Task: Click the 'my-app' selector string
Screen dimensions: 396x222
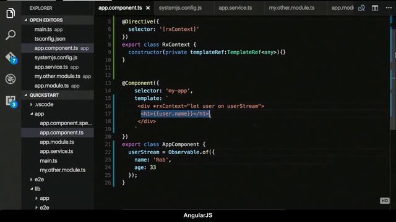Action: pos(178,91)
